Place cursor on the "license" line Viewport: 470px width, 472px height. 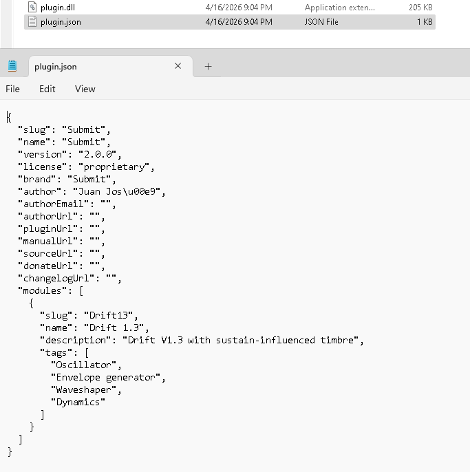[86, 167]
